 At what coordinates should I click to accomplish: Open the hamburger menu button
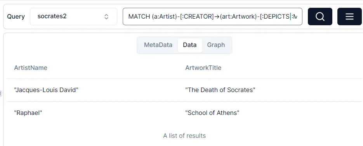(349, 16)
